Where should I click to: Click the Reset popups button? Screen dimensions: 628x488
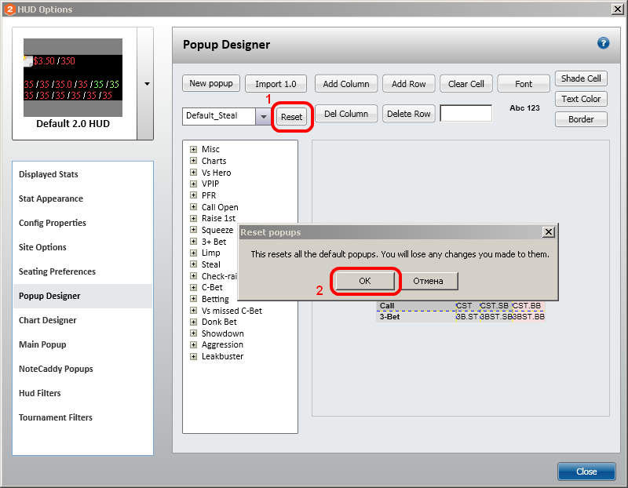291,117
